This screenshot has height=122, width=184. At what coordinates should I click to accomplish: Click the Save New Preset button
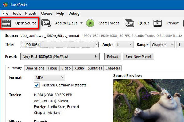(x=138, y=56)
